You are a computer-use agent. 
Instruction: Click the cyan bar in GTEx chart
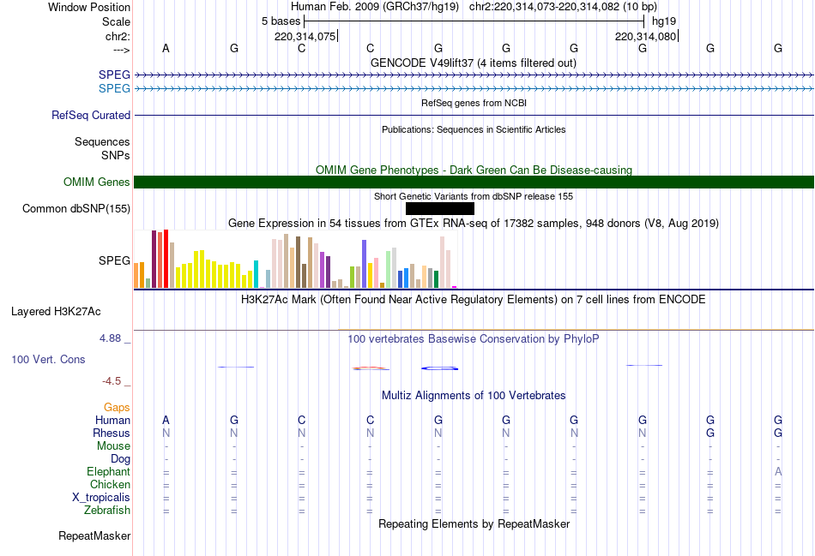click(x=256, y=274)
